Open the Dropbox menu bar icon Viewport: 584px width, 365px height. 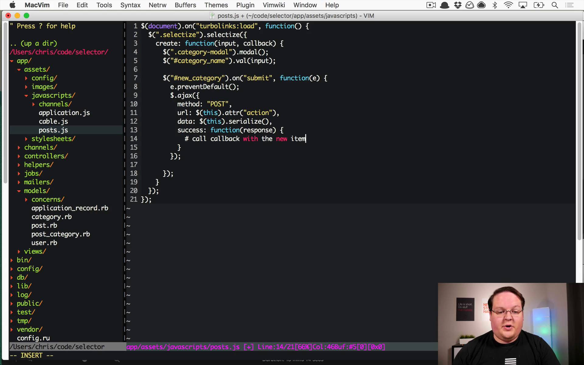click(x=457, y=5)
